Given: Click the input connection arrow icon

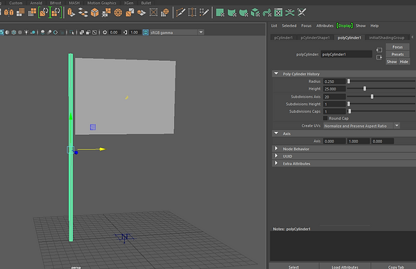Looking at the screenshot, I should pyautogui.click(x=379, y=50).
